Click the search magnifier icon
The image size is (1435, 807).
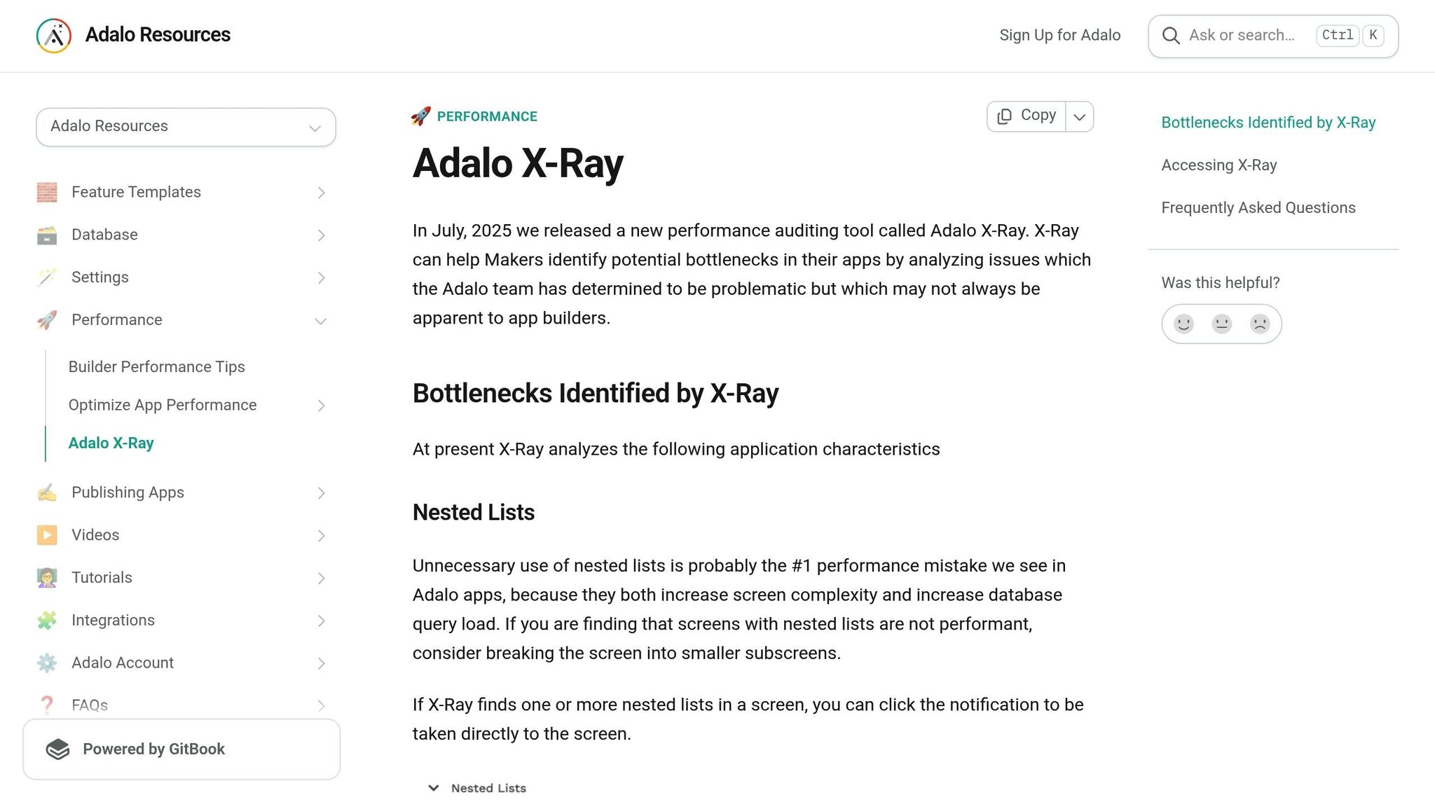click(x=1170, y=36)
